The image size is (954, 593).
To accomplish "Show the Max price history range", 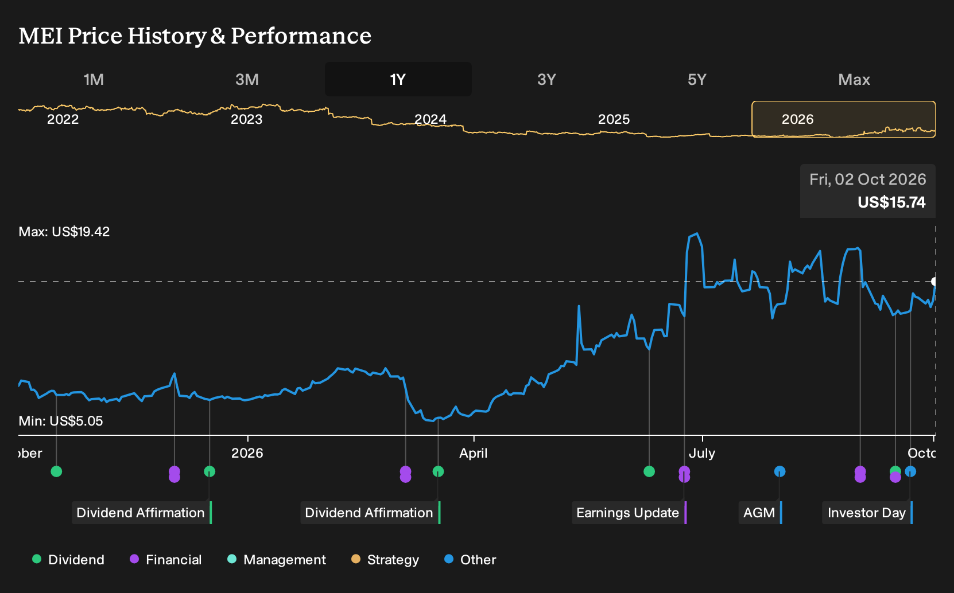I will (854, 79).
